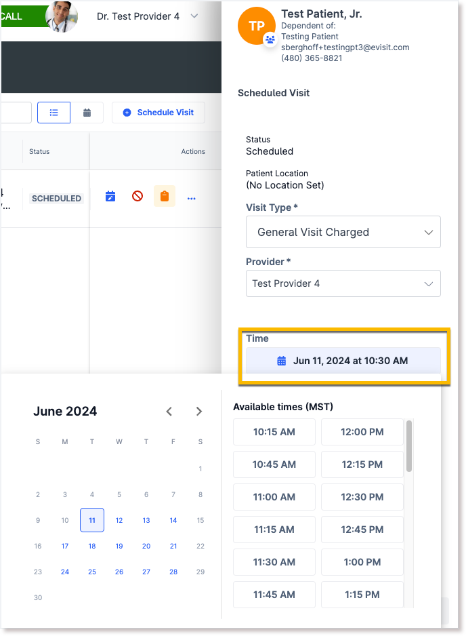
Task: Go to May with the previous-month arrow
Action: (169, 411)
